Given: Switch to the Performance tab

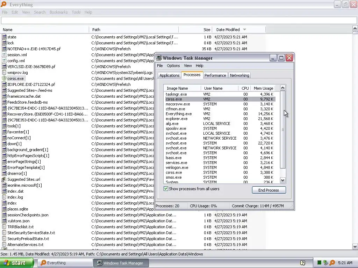Looking at the screenshot, I should click(x=215, y=75).
